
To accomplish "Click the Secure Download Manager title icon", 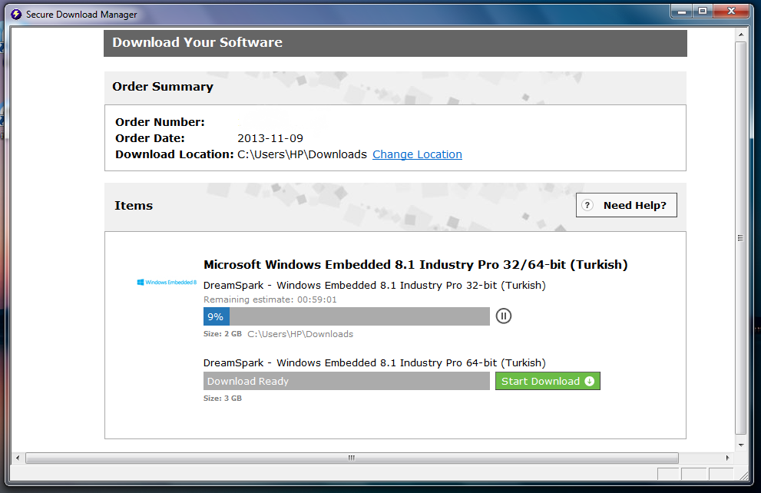I will (x=16, y=14).
